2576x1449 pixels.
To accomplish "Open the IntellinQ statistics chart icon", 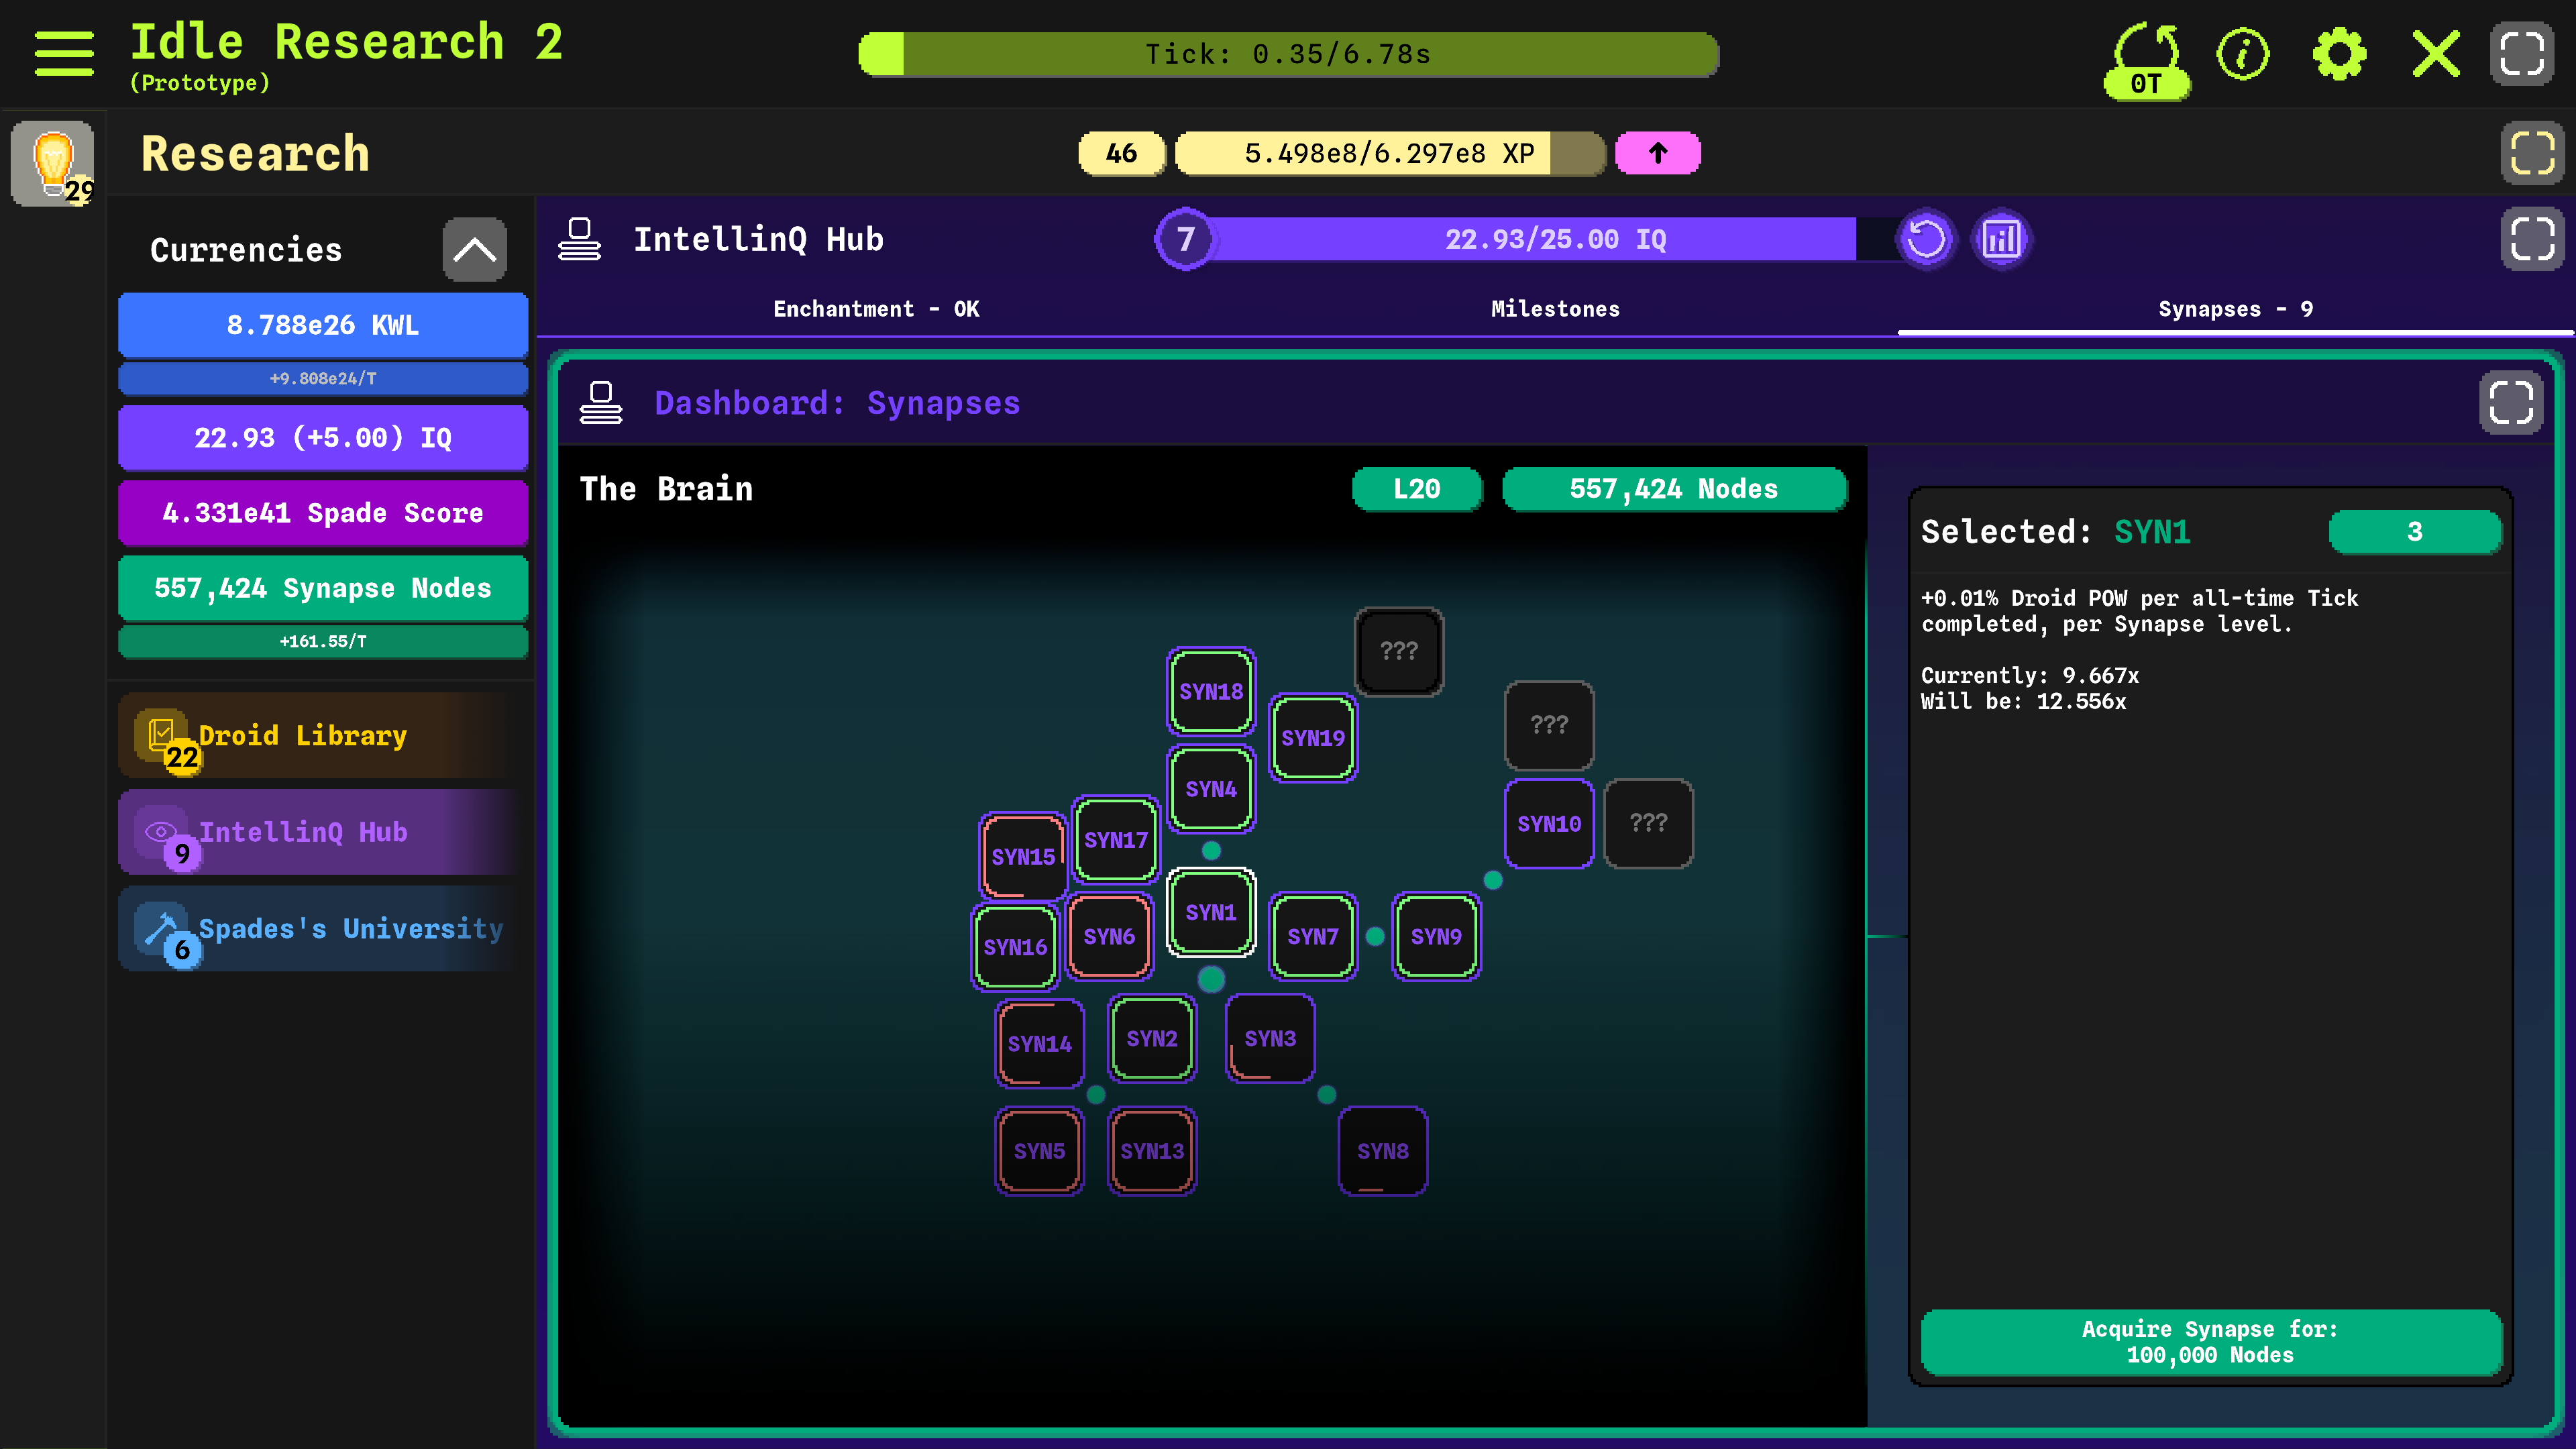I will click(2001, 240).
